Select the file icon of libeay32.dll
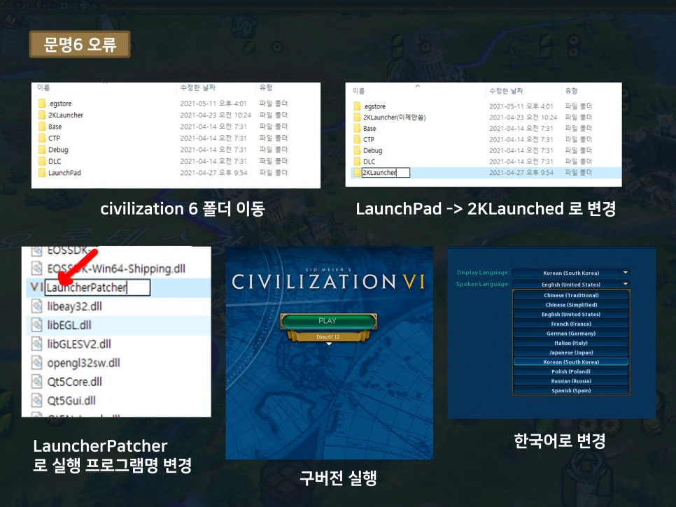 click(36, 306)
